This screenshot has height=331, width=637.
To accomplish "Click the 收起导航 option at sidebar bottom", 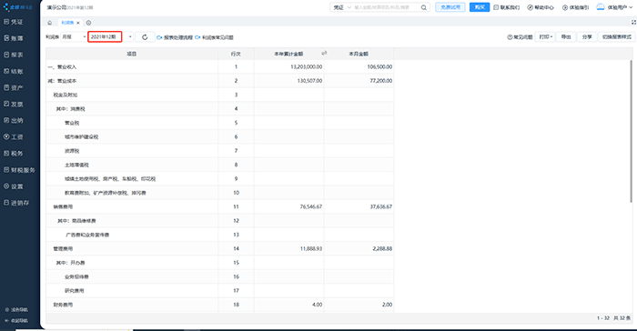I will click(16, 320).
